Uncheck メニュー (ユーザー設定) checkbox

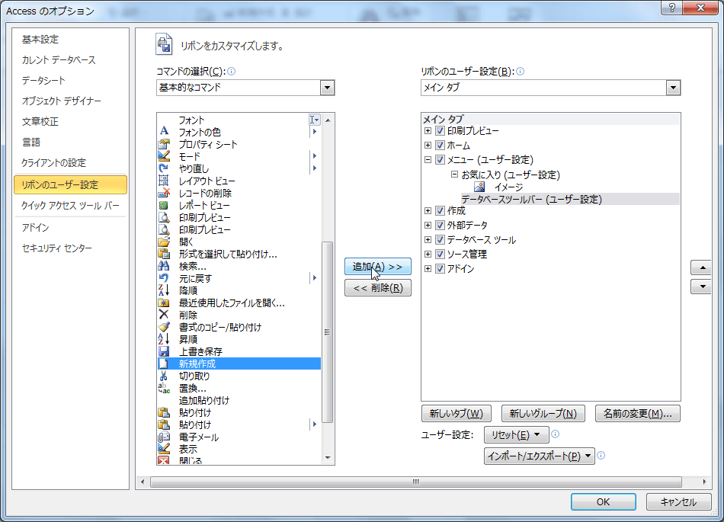point(440,160)
